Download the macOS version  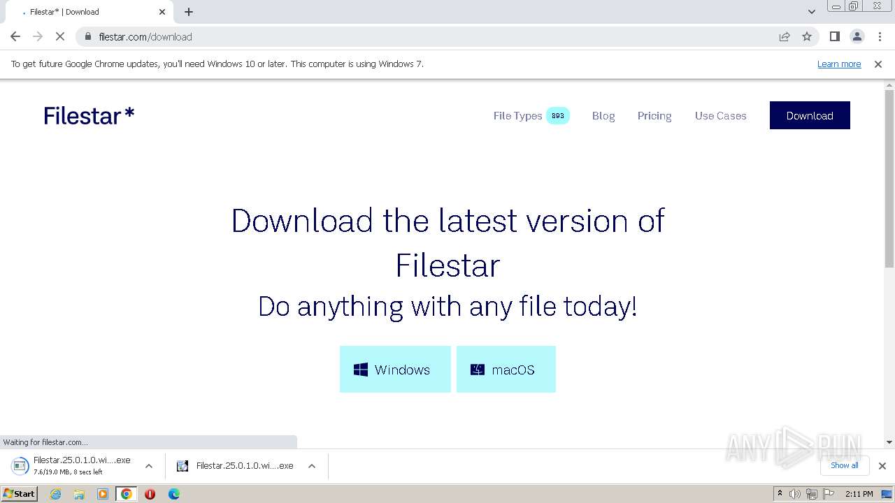[506, 369]
